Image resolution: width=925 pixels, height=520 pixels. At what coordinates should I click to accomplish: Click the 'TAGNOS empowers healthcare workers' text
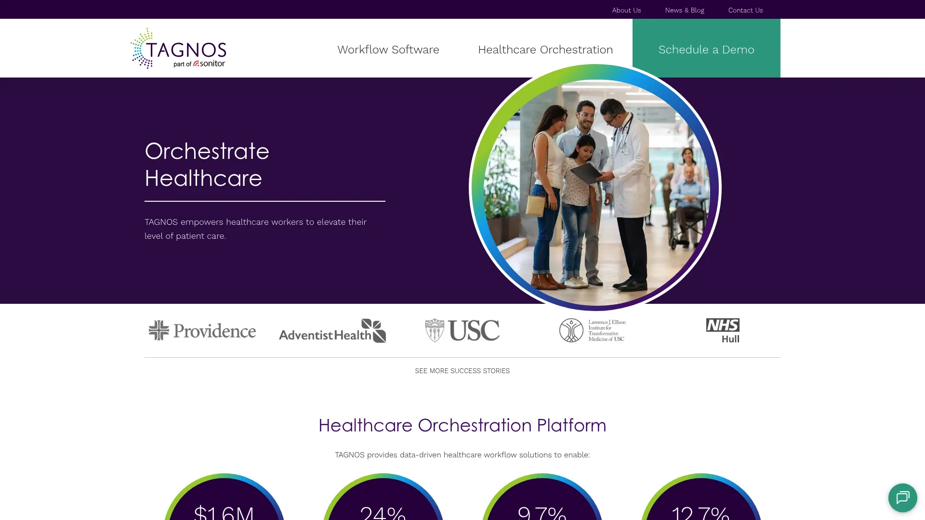[256, 229]
